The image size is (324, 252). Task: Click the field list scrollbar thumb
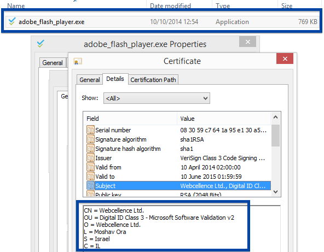point(275,136)
